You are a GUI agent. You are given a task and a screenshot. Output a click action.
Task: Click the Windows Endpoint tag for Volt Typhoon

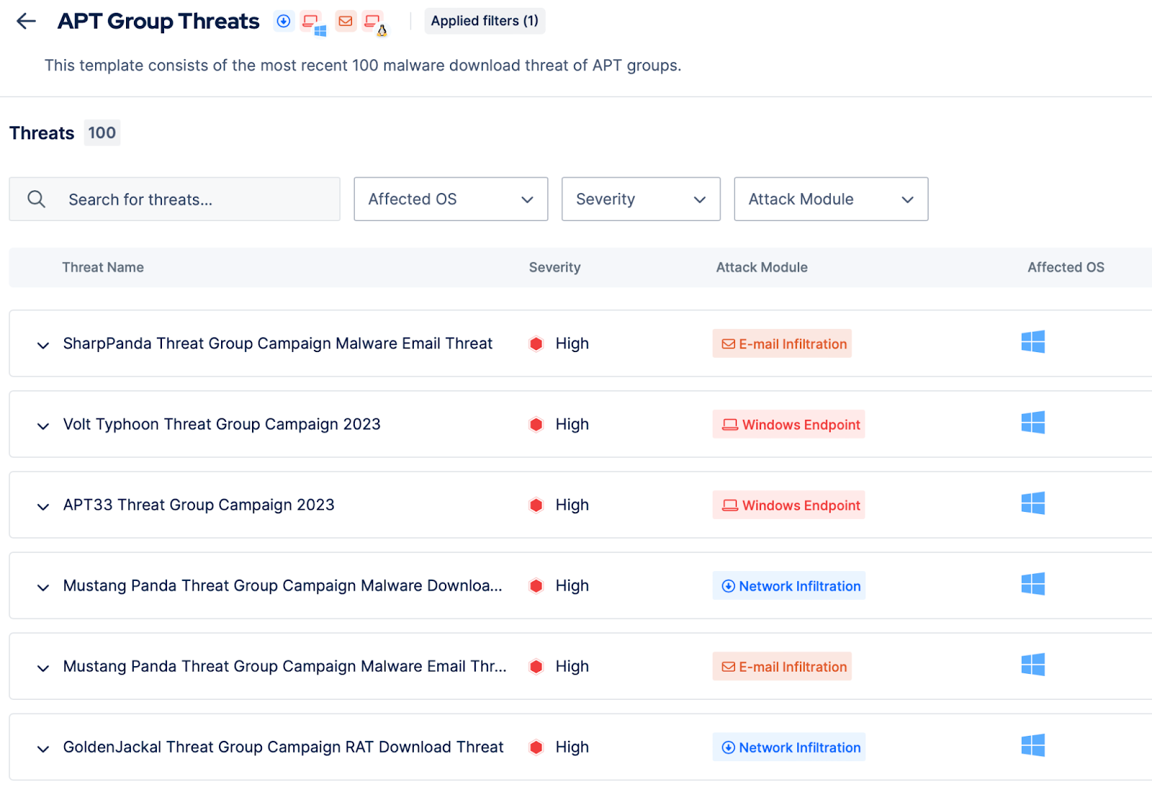pos(789,424)
